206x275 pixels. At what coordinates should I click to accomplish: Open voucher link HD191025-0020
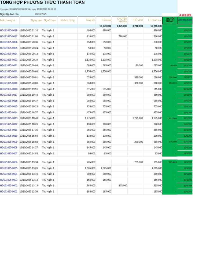[x=9, y=77]
